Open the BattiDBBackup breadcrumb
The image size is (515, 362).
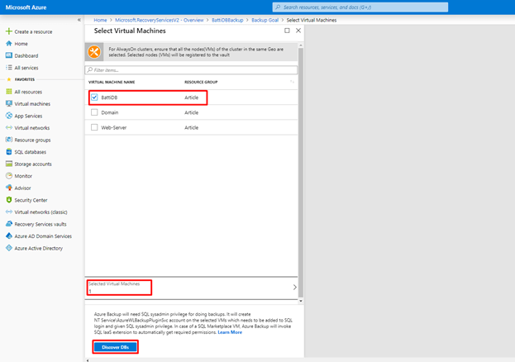pyautogui.click(x=227, y=20)
